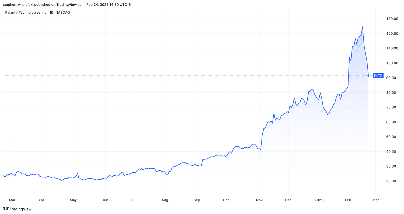Viewport: 404px width, 214px height.
Task: Click the Aug label on time axis
Action: pos(165,200)
